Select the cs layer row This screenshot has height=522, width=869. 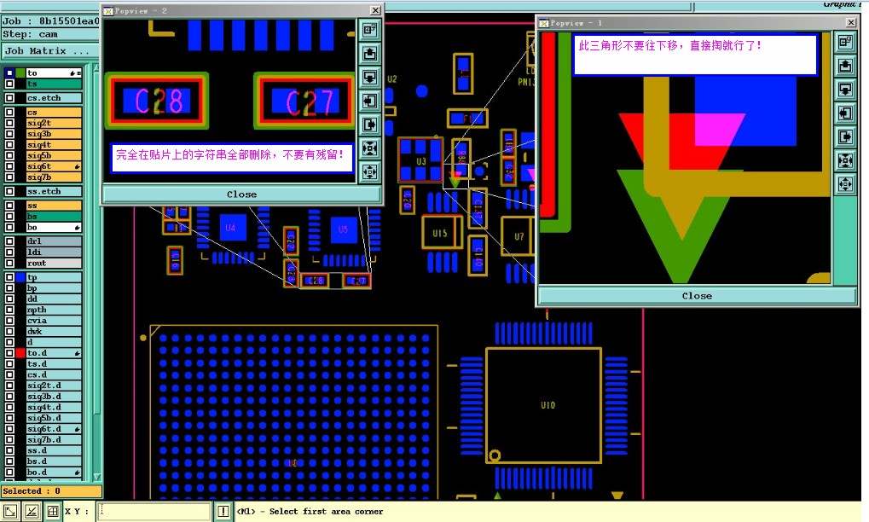(x=54, y=112)
